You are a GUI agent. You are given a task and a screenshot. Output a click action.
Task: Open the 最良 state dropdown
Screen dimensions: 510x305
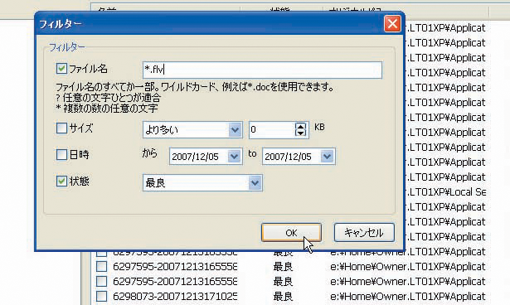(x=255, y=183)
